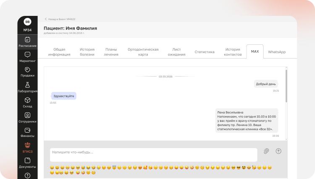
Task: Click the №34 label in sidebar
Action: [28, 30]
